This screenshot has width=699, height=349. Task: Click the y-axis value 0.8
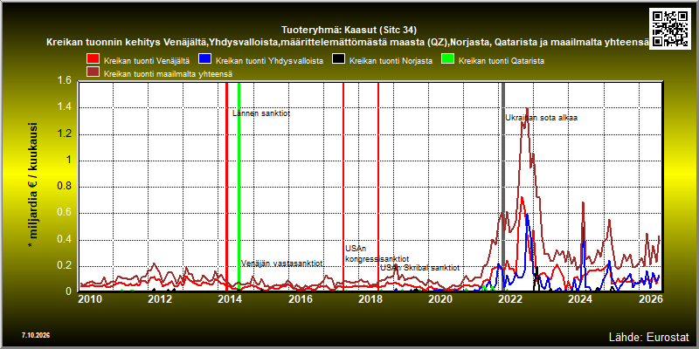click(64, 187)
